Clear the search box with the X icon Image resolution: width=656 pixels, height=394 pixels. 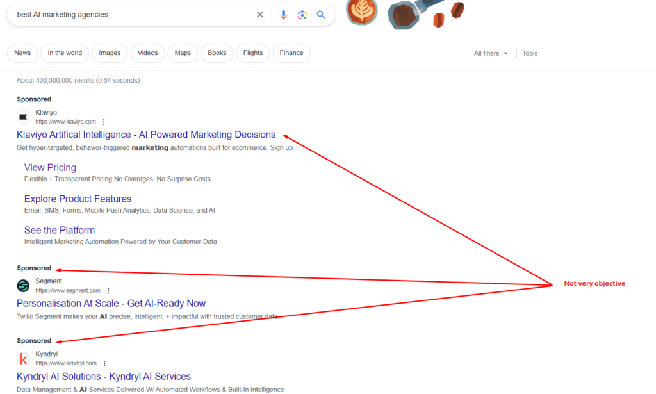[260, 15]
